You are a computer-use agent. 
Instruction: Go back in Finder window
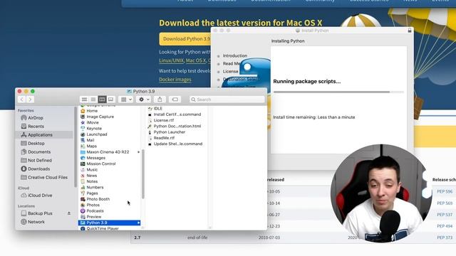[x=22, y=100]
